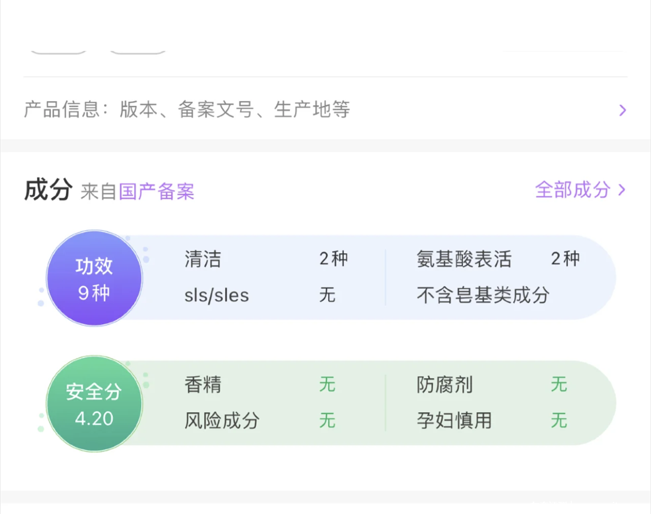Tap the 香精 无 safety item
651x514 pixels.
(260, 384)
